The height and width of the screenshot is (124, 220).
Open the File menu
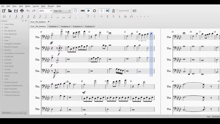pos(3,6)
